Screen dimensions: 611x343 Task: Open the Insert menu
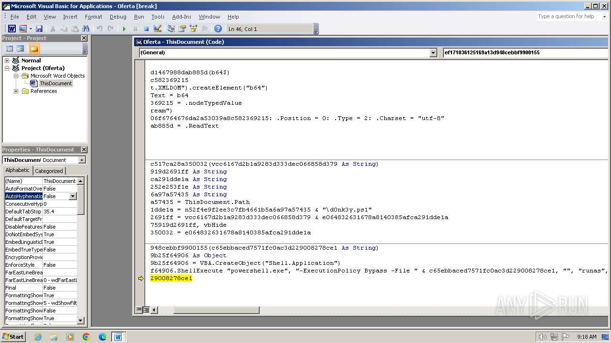pos(70,17)
